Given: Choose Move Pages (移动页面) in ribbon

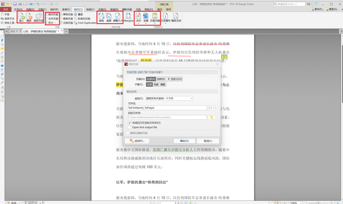Looking at the screenshot, I should [x=52, y=14].
